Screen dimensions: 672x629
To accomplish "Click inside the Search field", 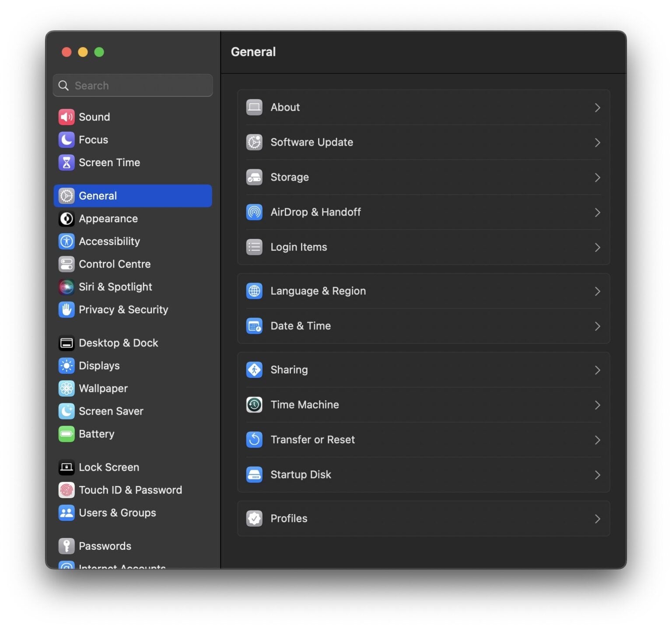I will point(133,85).
